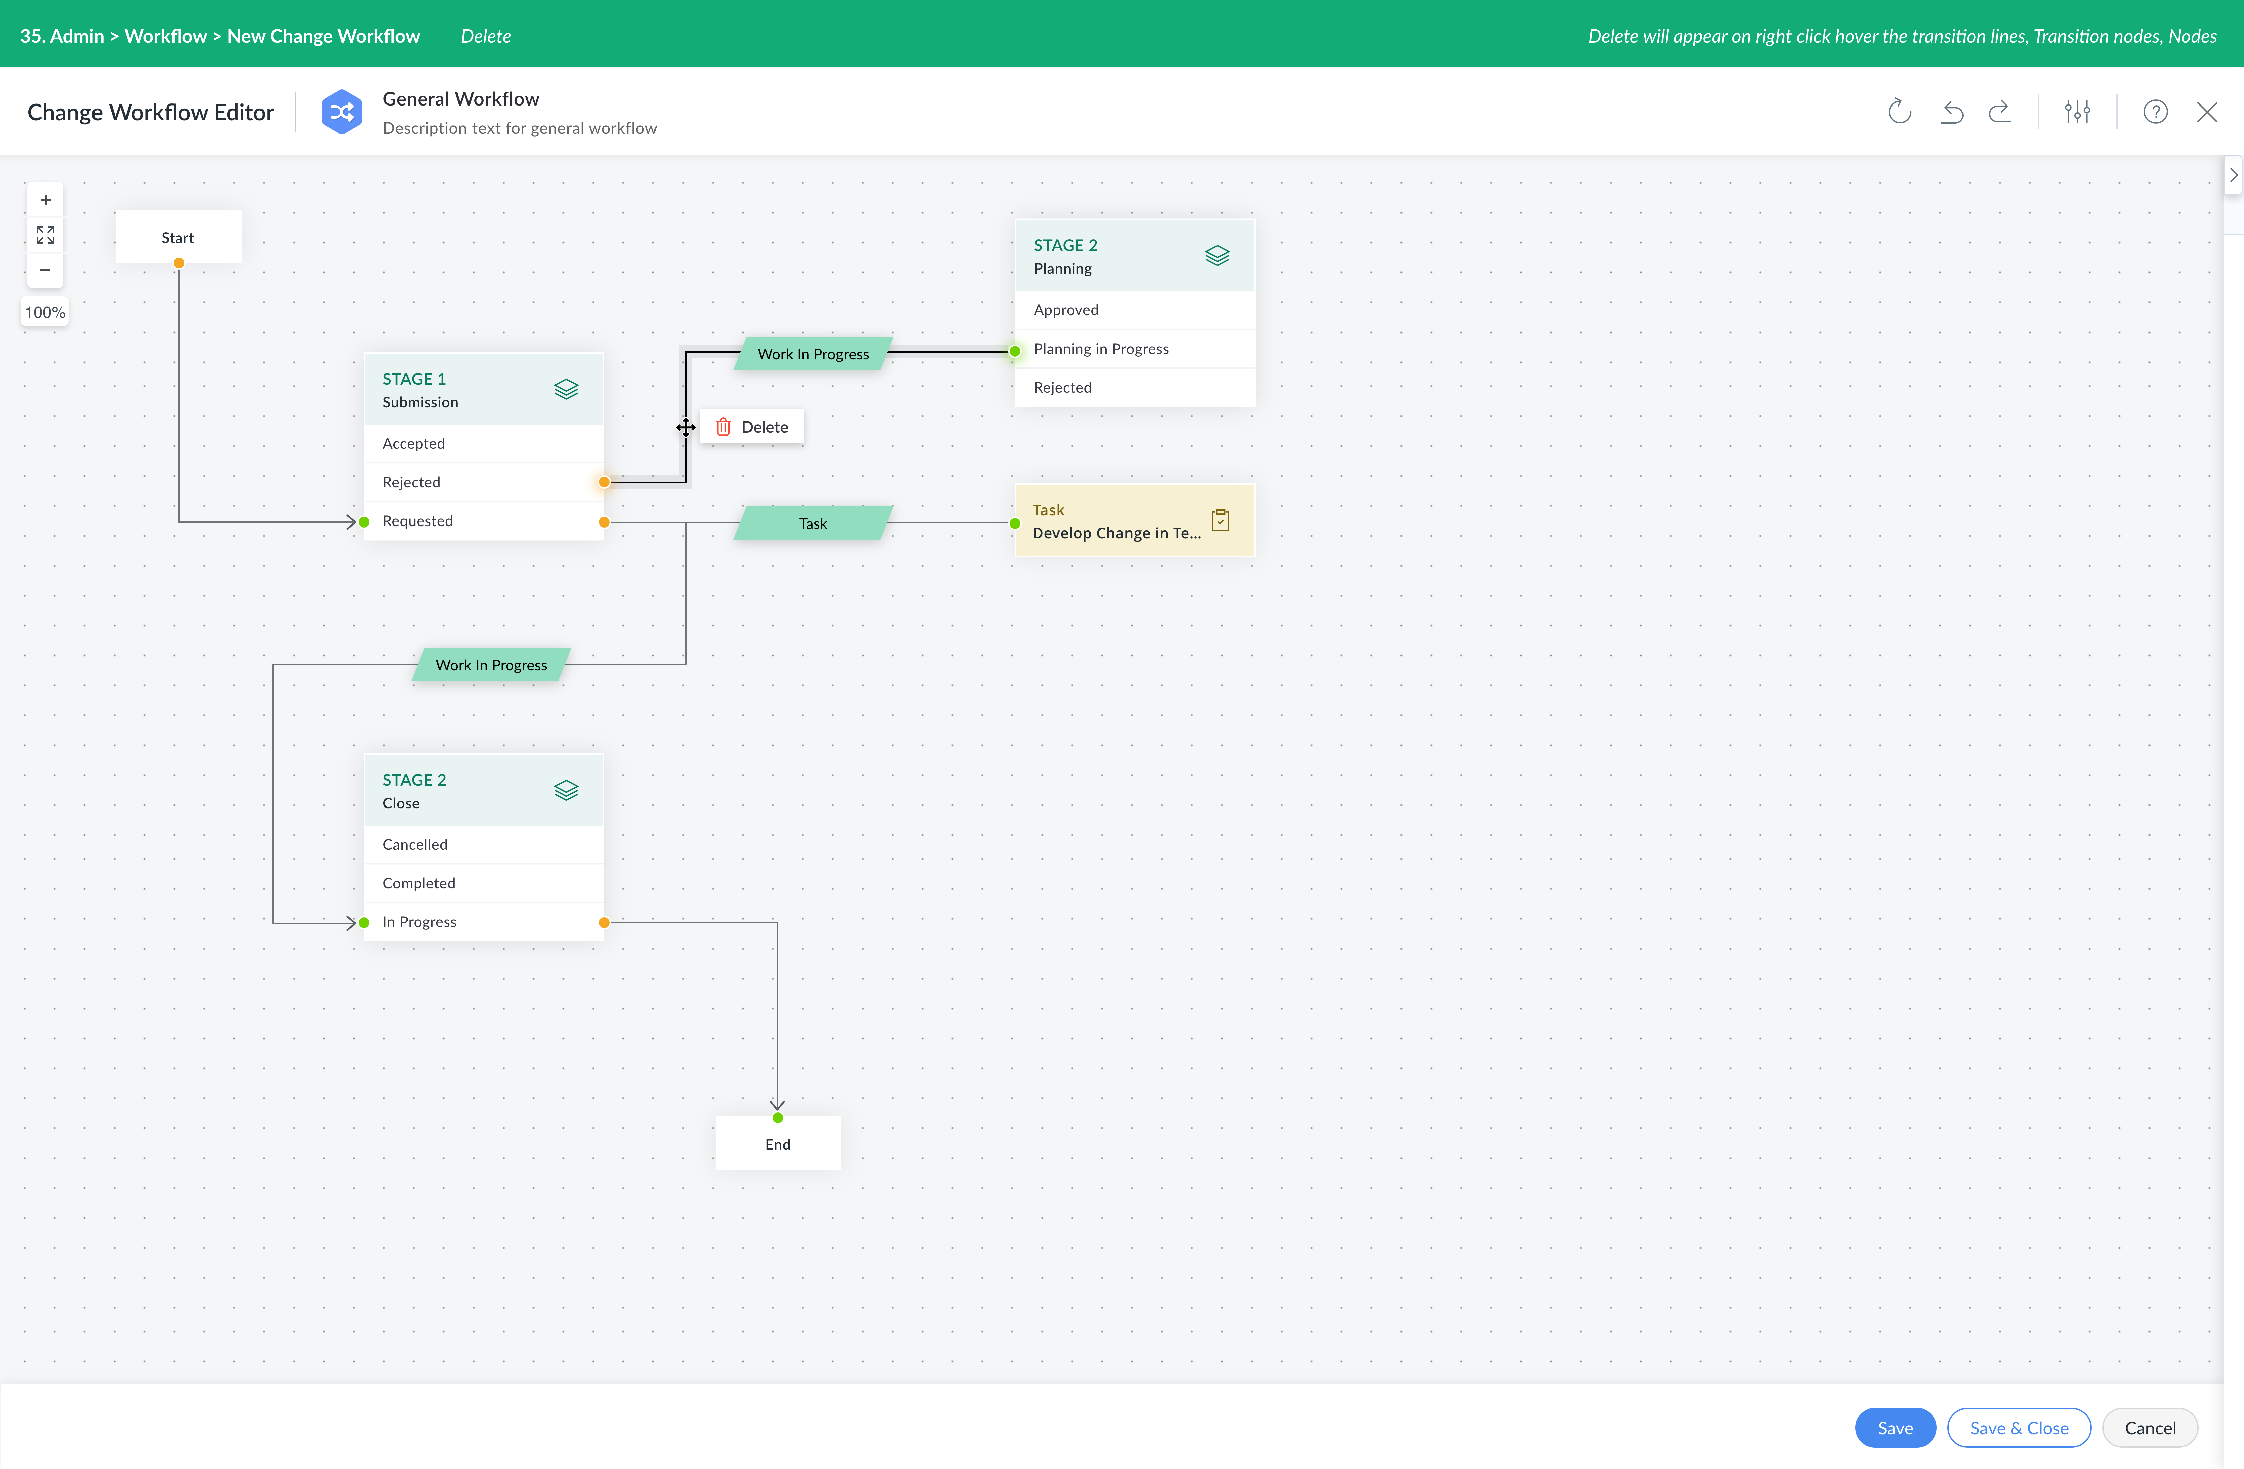Click the Stage 2 Close header
Image resolution: width=2244 pixels, height=1469 pixels.
coord(484,790)
